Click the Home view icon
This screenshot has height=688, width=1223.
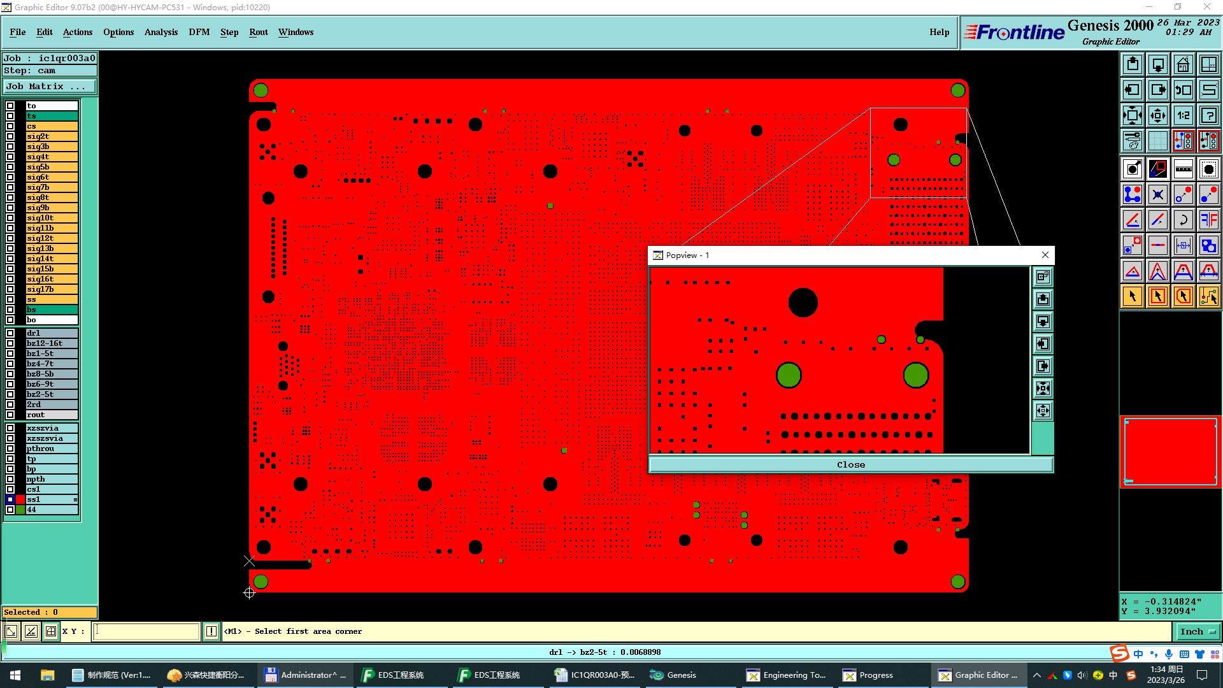pos(1183,64)
